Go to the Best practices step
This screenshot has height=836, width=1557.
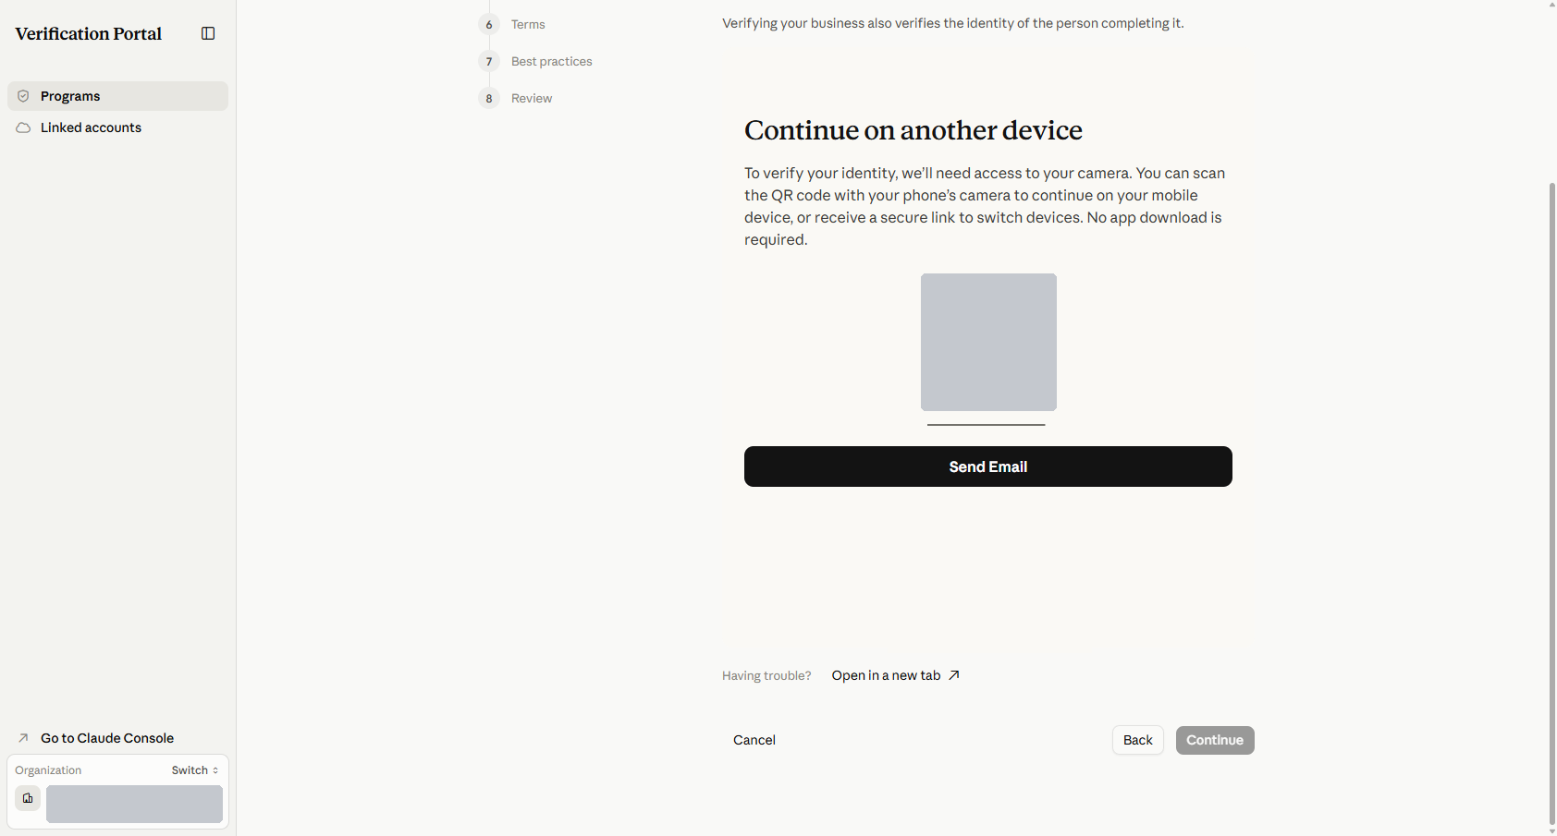point(552,61)
